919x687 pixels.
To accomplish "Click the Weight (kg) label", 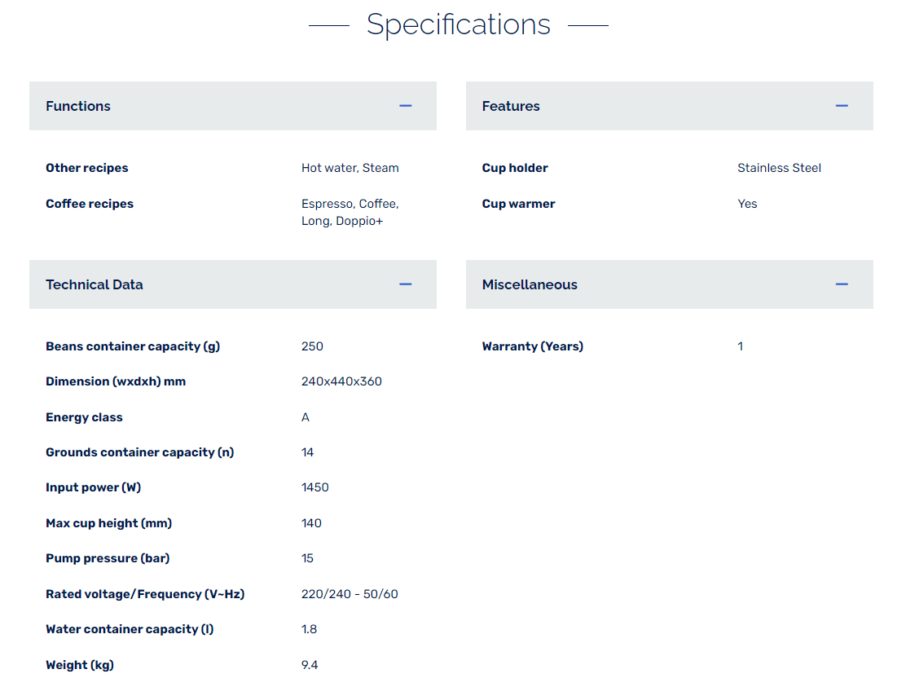I will 80,665.
